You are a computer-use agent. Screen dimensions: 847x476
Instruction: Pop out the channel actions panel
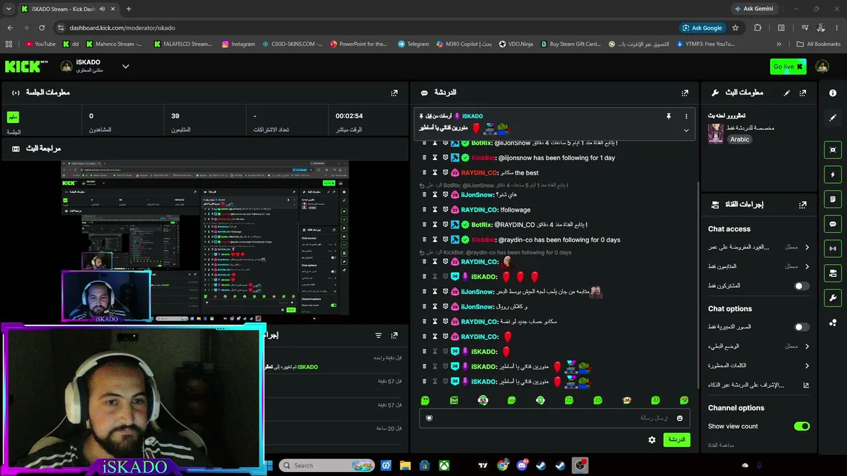pyautogui.click(x=803, y=205)
